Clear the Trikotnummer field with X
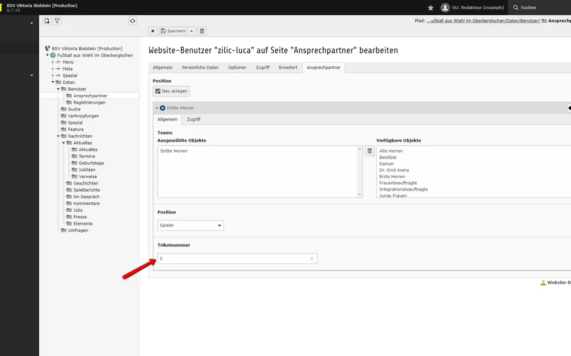Screen dimensions: 571x356 pyautogui.click(x=312, y=259)
